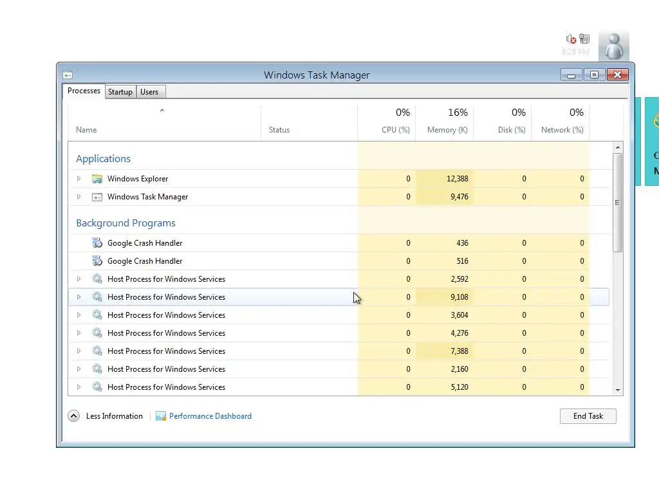Click the process list scrollbar thumb
The height and width of the screenshot is (494, 659).
[x=617, y=203]
